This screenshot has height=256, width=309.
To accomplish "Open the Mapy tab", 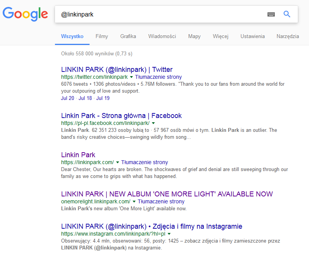I will (x=194, y=37).
